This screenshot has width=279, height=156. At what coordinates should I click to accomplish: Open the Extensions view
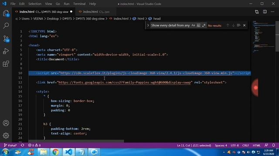pyautogui.click(x=6, y=64)
